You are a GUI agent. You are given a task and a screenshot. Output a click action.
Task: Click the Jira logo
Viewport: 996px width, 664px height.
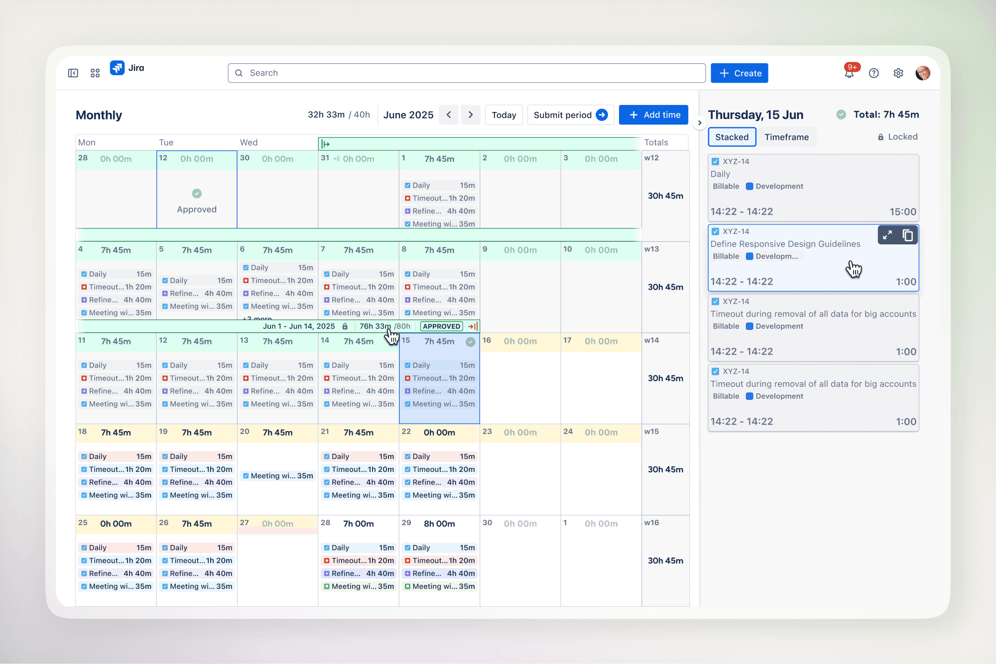point(118,68)
